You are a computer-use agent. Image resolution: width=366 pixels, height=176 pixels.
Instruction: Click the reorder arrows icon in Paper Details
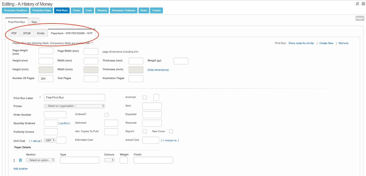[14, 161]
